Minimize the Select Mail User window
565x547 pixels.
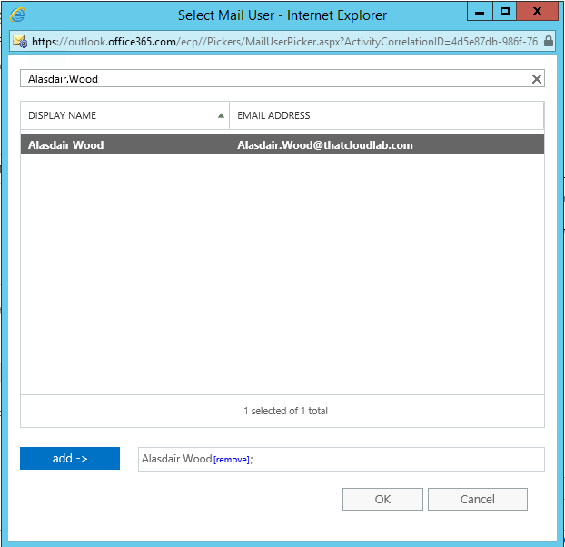point(480,12)
